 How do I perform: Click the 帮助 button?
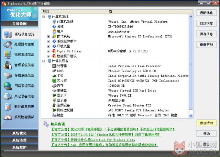click(206, 133)
